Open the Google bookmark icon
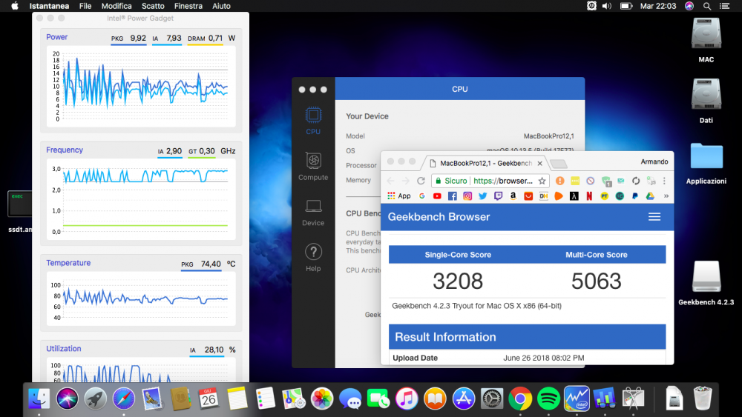The image size is (742, 417). [421, 196]
